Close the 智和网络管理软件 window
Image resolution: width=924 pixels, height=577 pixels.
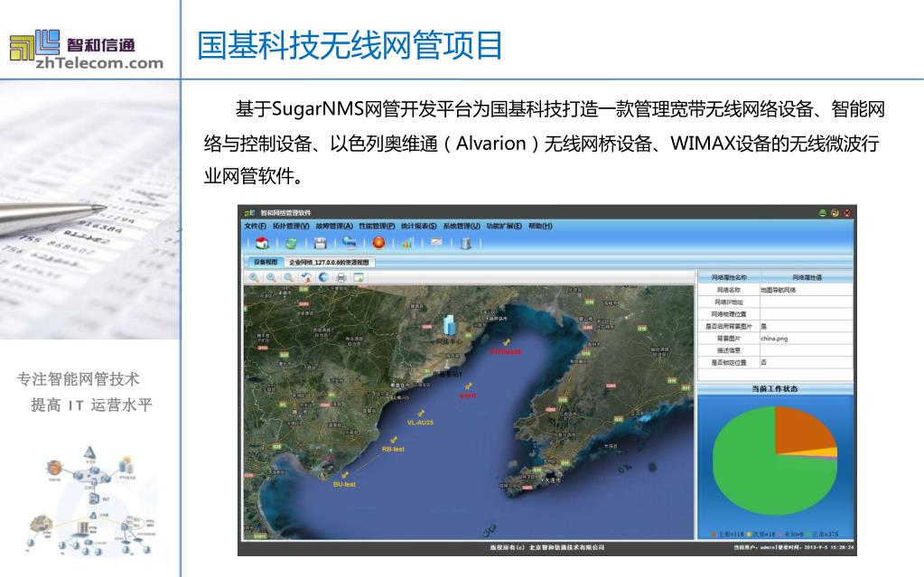click(847, 213)
